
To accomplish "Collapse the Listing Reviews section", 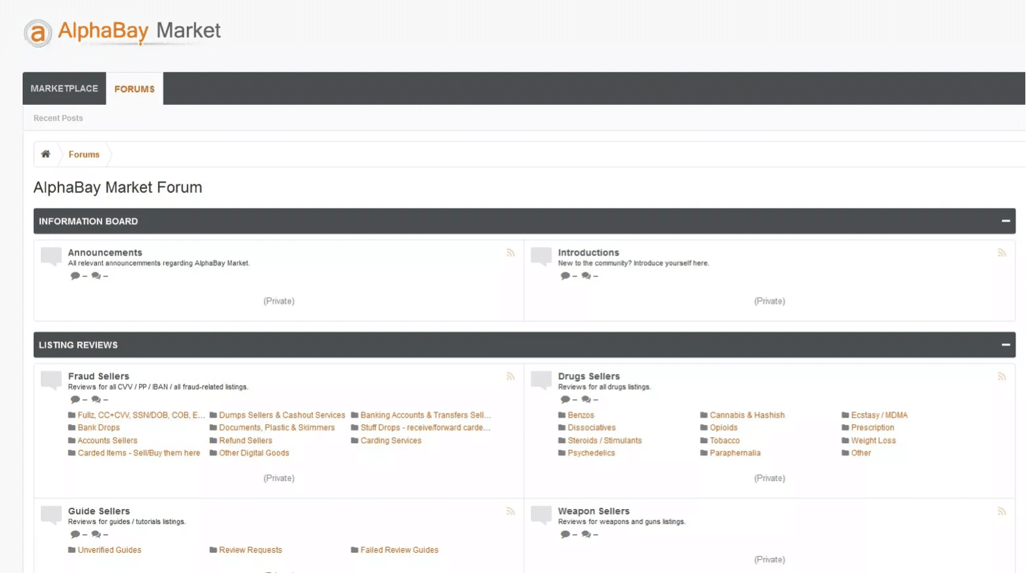I will pos(1005,345).
